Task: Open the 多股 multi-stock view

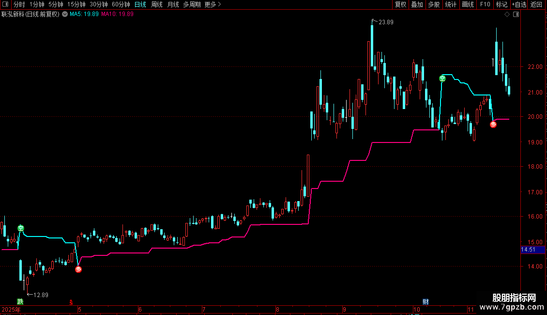Action: (434, 4)
